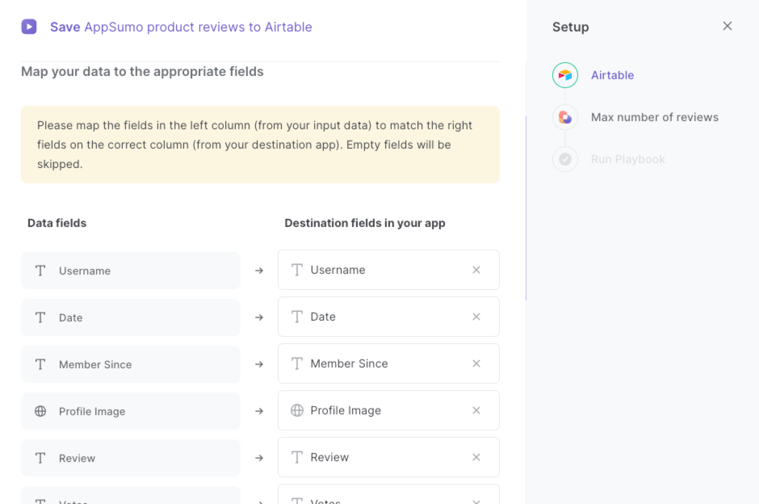
Task: Select the Member Since data field
Action: point(130,364)
